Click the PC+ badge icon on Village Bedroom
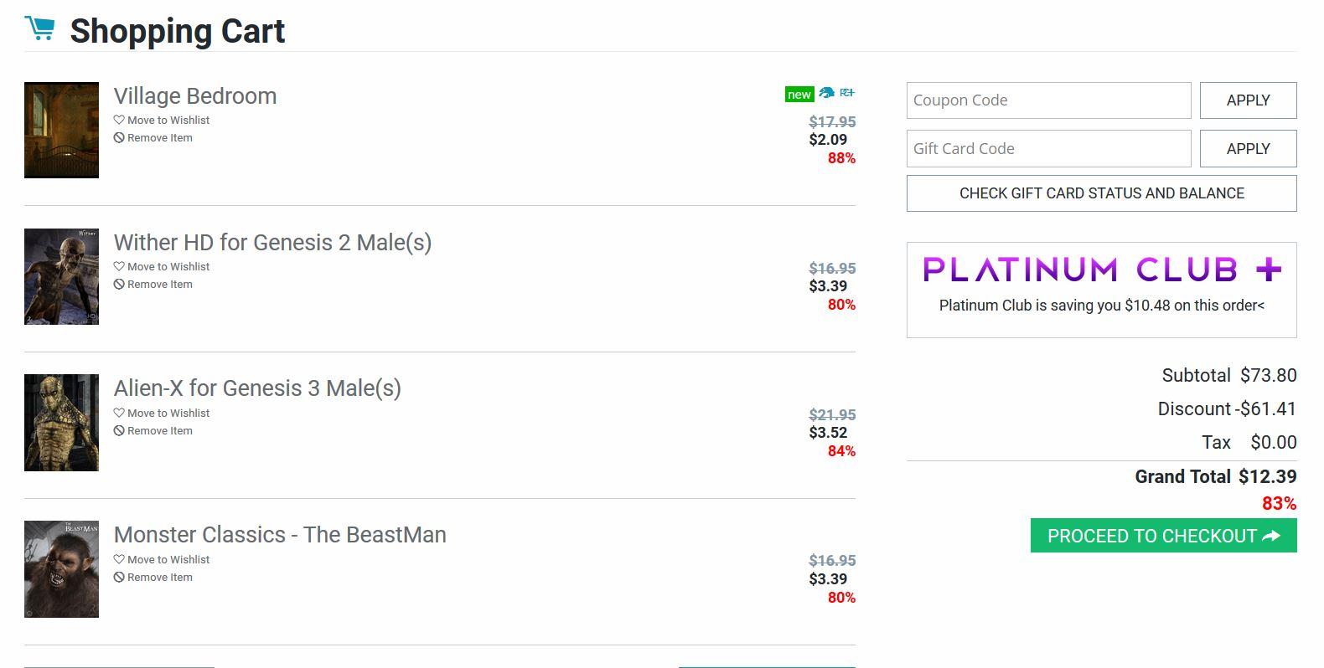This screenshot has height=668, width=1324. 847,93
